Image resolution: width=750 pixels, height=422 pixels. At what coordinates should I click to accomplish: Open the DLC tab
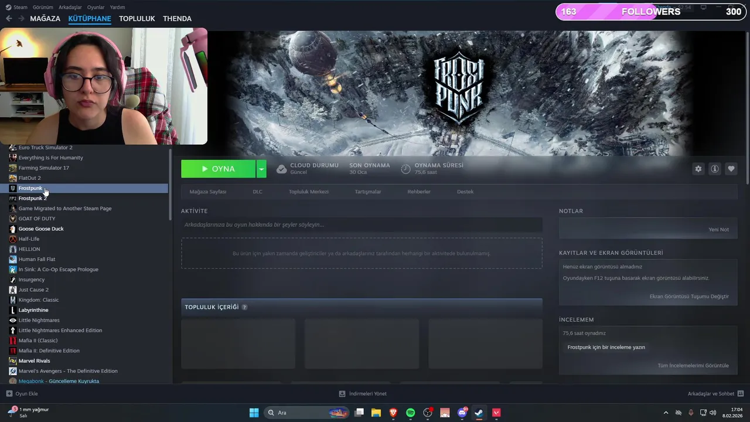point(257,192)
